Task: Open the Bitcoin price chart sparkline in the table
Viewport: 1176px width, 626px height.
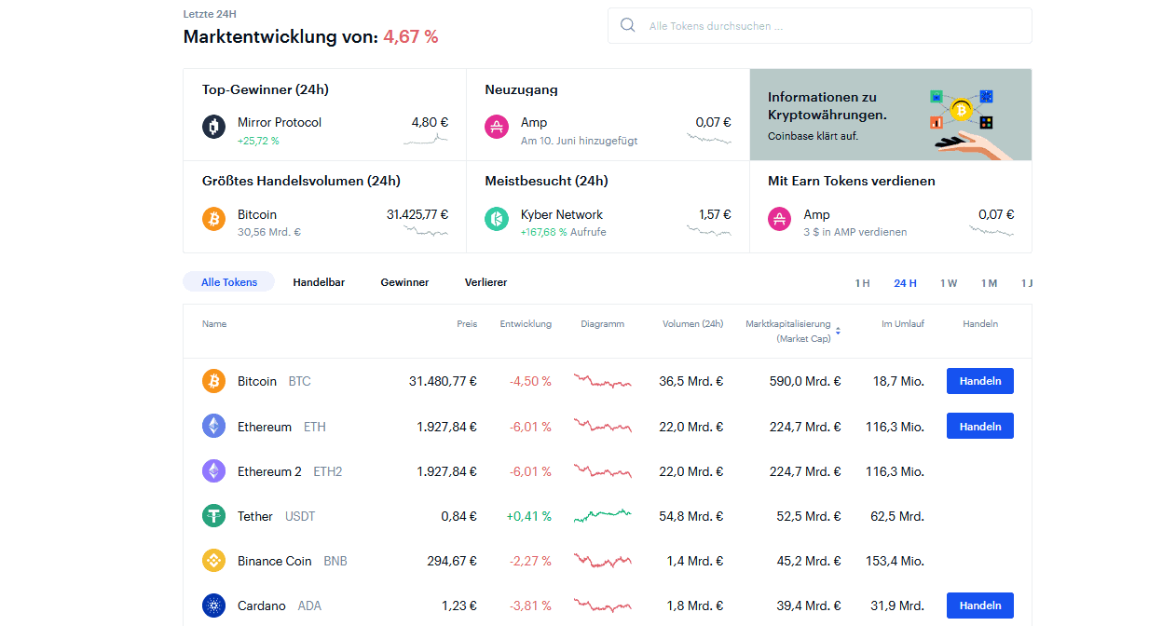Action: click(602, 381)
